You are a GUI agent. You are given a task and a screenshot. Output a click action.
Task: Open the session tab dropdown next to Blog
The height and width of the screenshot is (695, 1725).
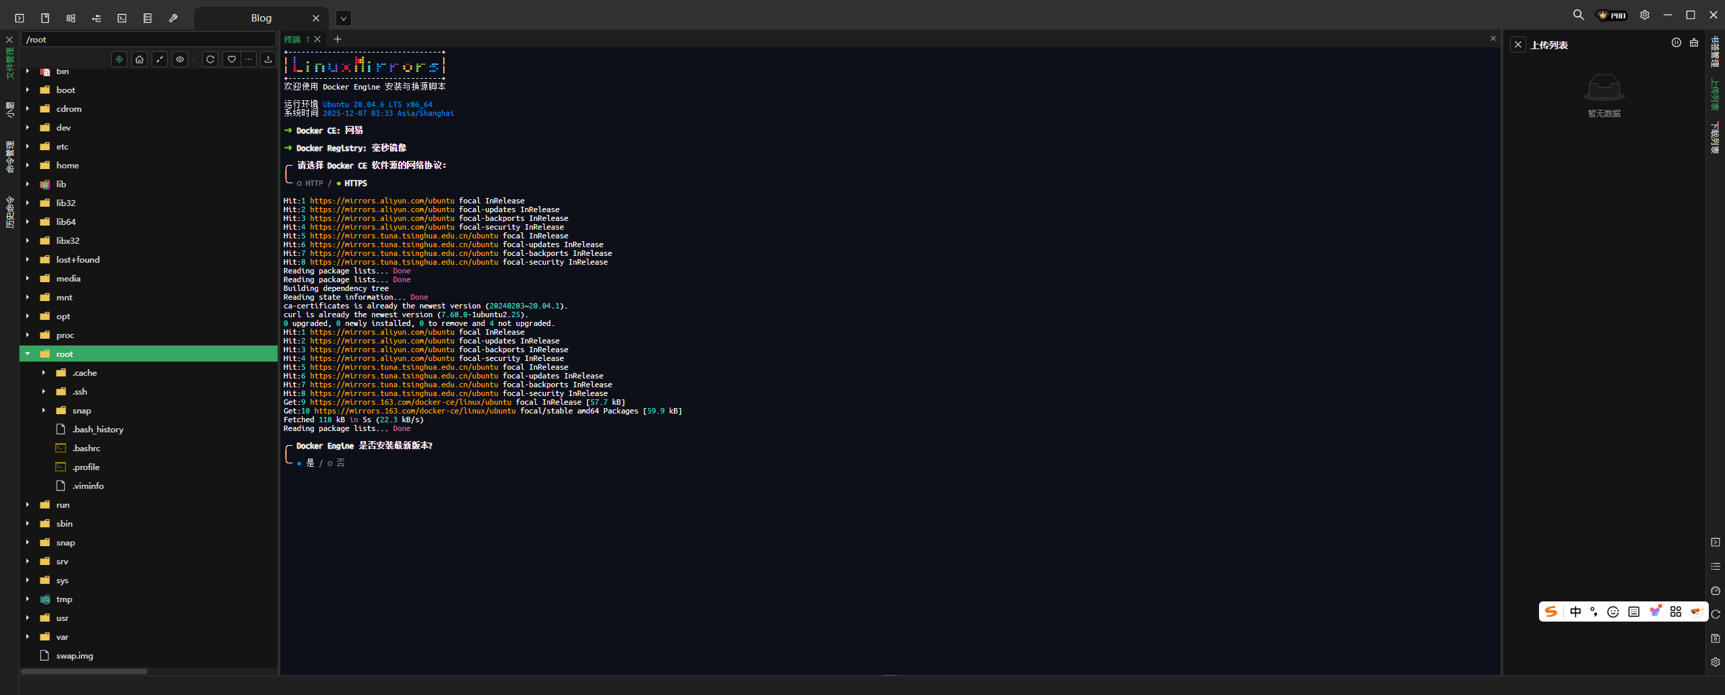coord(343,18)
